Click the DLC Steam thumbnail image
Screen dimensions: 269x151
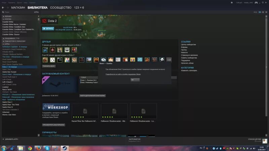point(60,85)
